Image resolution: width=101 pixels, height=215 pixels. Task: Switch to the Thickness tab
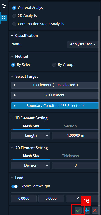coord(70,156)
